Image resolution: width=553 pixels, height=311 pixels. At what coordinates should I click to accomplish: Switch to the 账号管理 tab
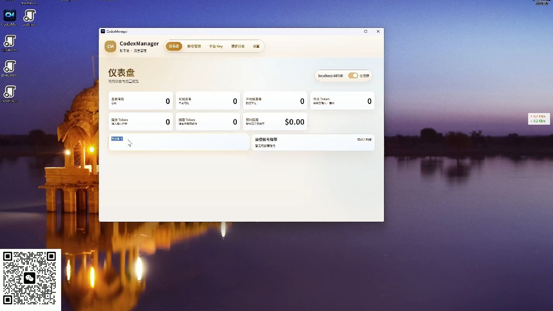tap(194, 46)
